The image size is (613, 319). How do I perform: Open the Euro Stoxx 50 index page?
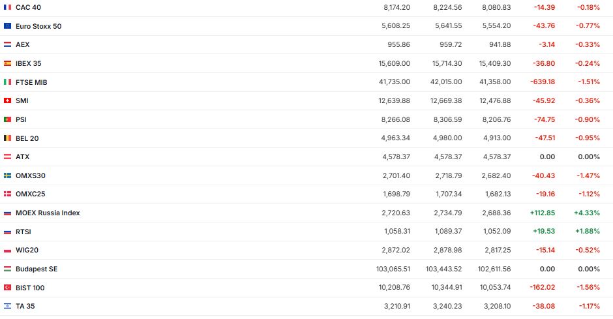[38, 26]
